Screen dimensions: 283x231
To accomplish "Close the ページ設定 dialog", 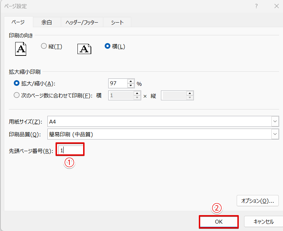I will (276, 6).
